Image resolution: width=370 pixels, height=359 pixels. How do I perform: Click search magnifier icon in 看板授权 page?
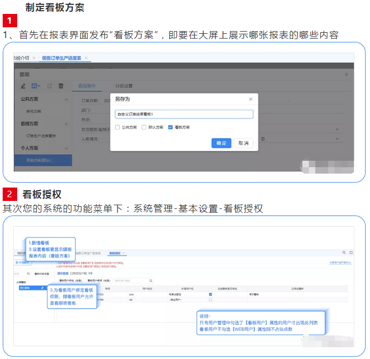pyautogui.click(x=344, y=252)
